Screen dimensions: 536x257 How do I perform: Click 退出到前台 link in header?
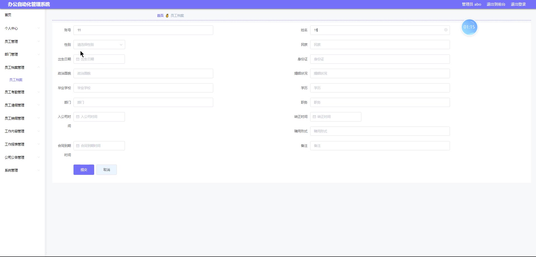coord(496,4)
